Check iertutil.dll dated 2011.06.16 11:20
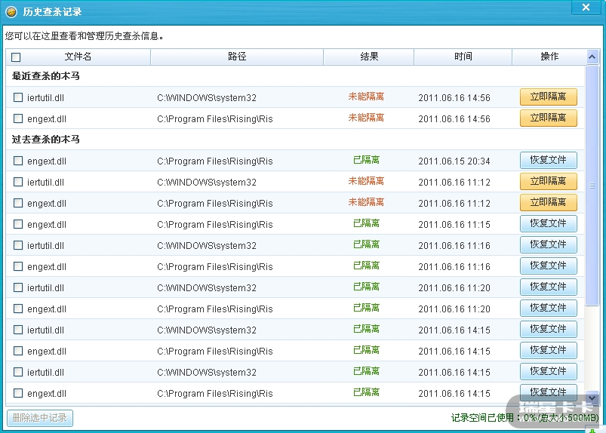Viewport: 606px width, 433px height. pyautogui.click(x=18, y=287)
